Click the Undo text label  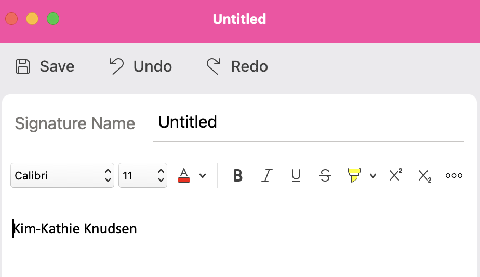152,66
